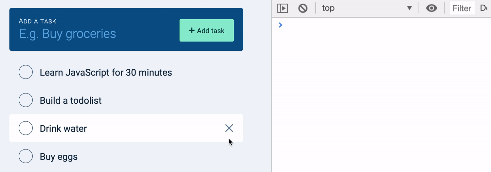Expand the log levels dropdown beside Filter

pyautogui.click(x=484, y=8)
